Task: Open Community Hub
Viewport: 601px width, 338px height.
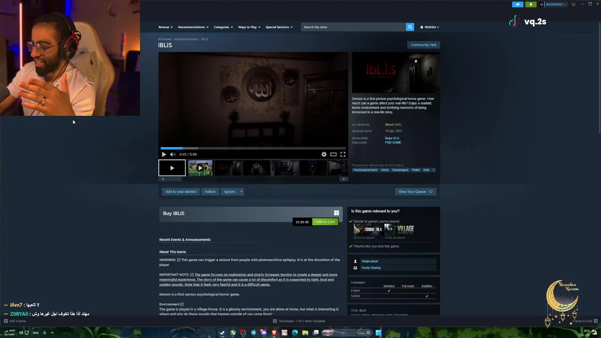Action: tap(424, 45)
